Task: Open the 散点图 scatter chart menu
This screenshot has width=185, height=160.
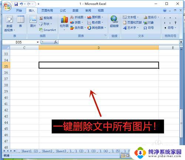Action: (x=95, y=23)
